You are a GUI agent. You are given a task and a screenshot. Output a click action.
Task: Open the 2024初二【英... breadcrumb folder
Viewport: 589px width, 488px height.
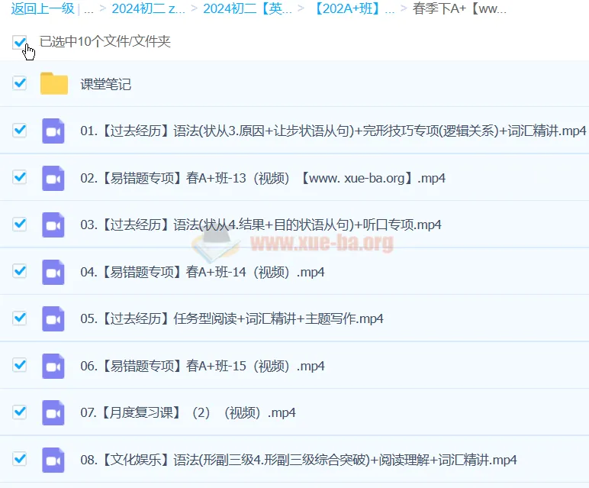click(249, 9)
